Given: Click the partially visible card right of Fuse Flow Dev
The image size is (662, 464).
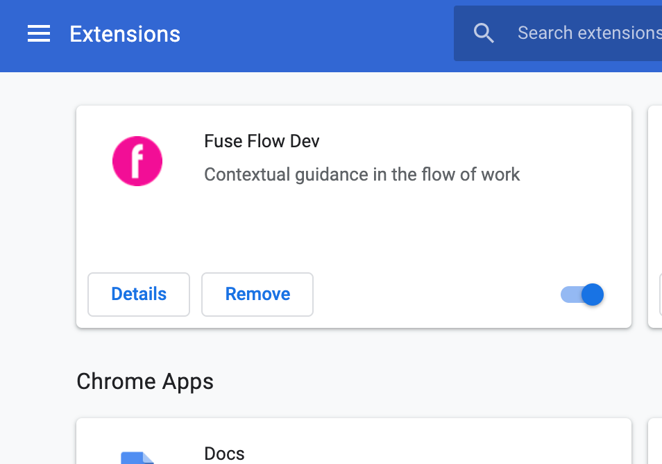Looking at the screenshot, I should tap(655, 216).
